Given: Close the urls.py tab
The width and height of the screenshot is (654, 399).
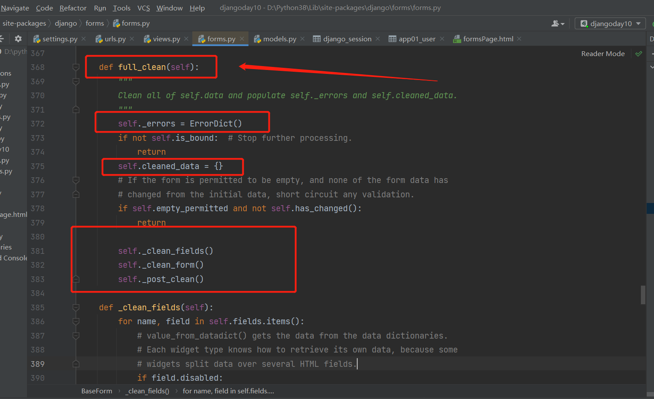Looking at the screenshot, I should coord(133,39).
